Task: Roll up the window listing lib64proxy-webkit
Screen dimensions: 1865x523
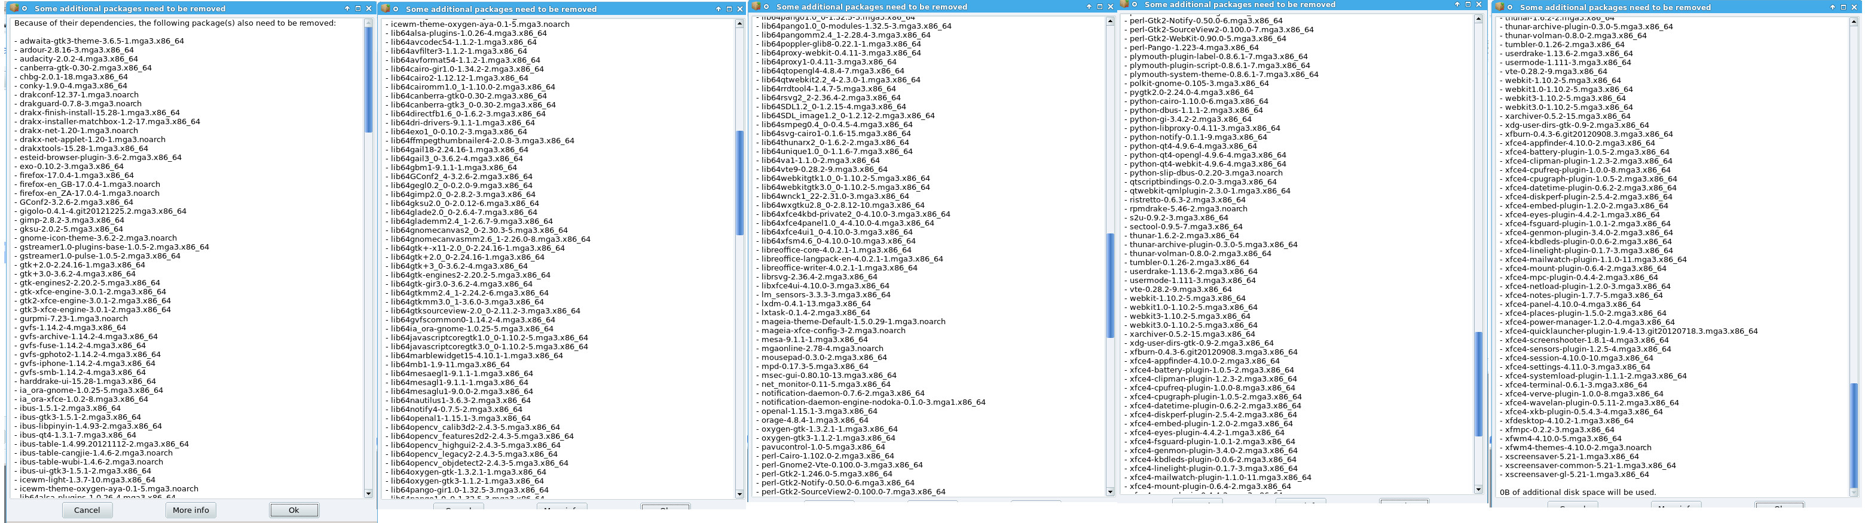Action: tap(1090, 7)
